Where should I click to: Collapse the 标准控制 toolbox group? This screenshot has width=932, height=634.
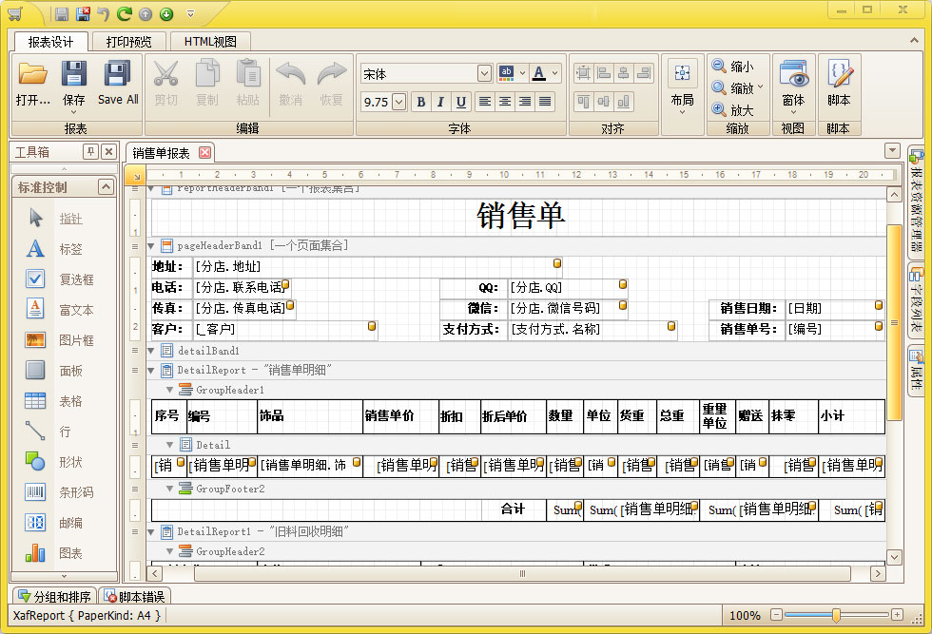[x=106, y=187]
